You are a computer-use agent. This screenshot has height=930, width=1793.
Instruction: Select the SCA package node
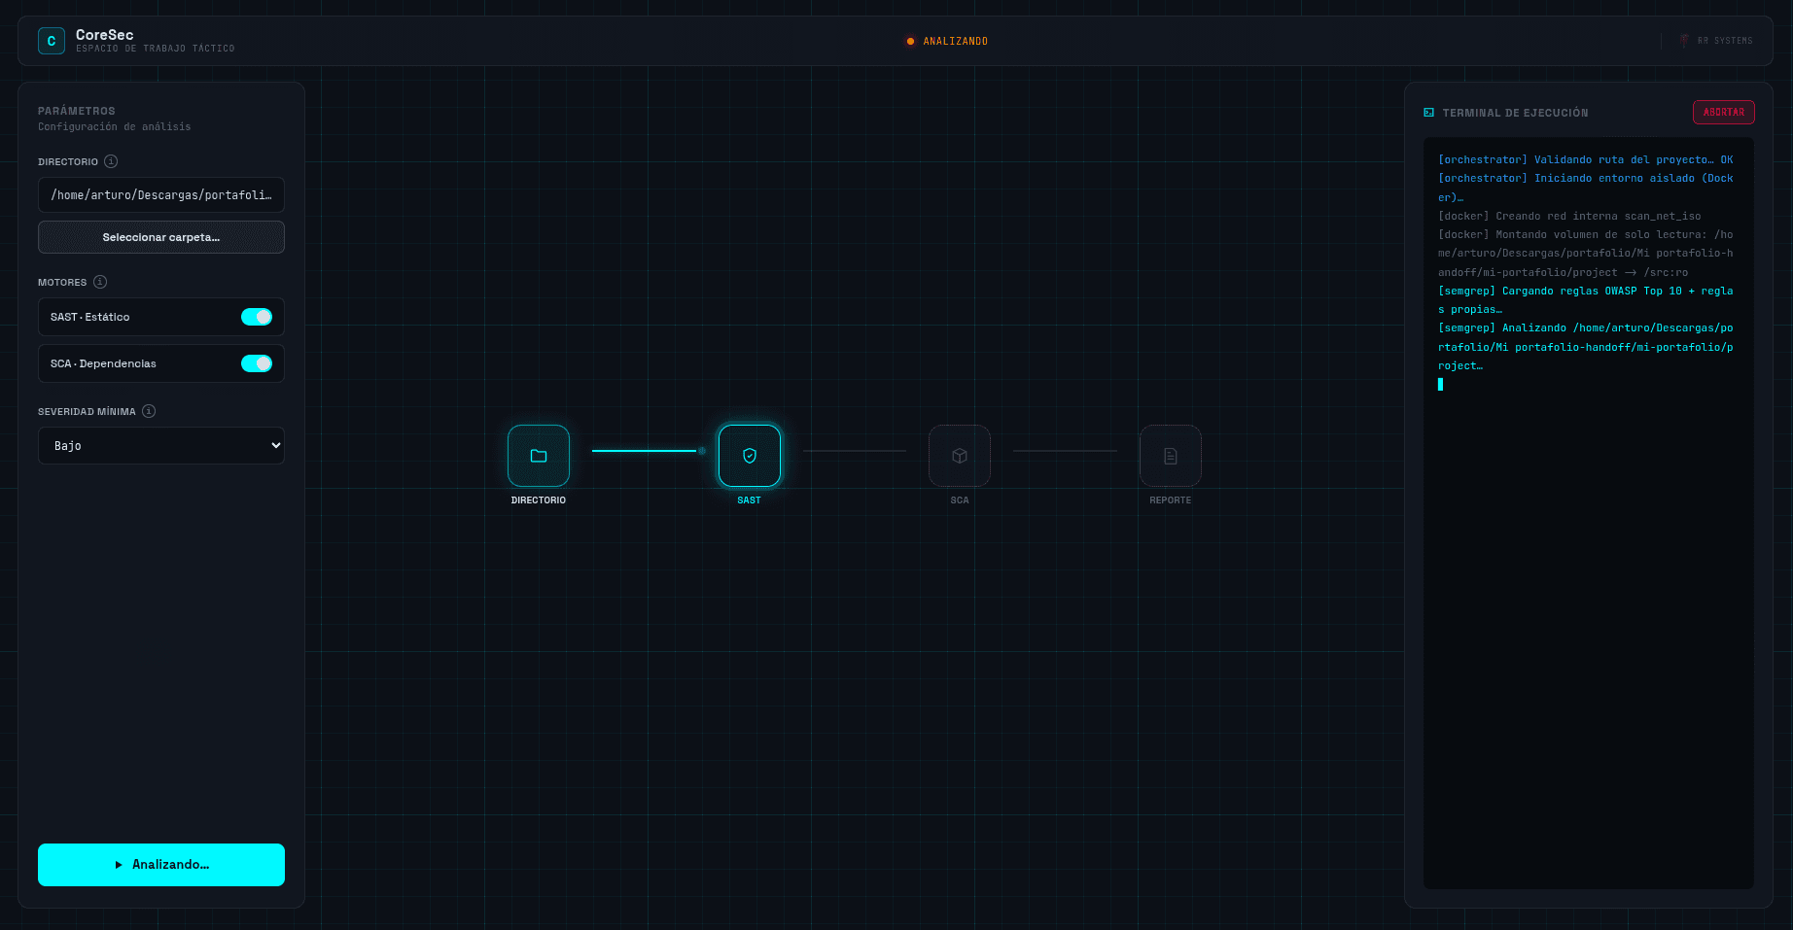(960, 456)
